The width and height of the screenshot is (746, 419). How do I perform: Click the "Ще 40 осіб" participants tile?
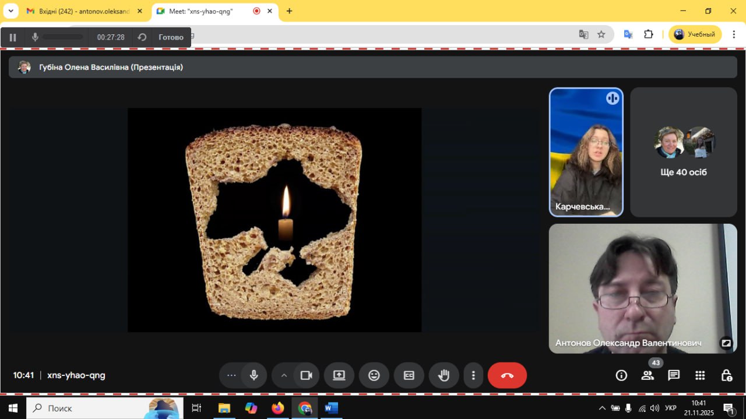click(683, 152)
